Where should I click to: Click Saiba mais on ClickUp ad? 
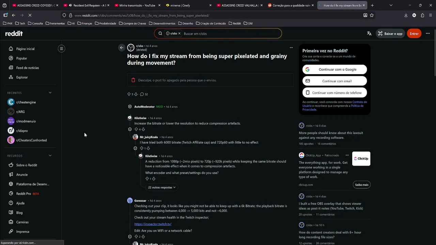361,185
